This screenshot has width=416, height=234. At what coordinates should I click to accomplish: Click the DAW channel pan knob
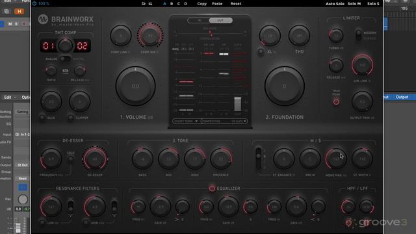pos(23,200)
